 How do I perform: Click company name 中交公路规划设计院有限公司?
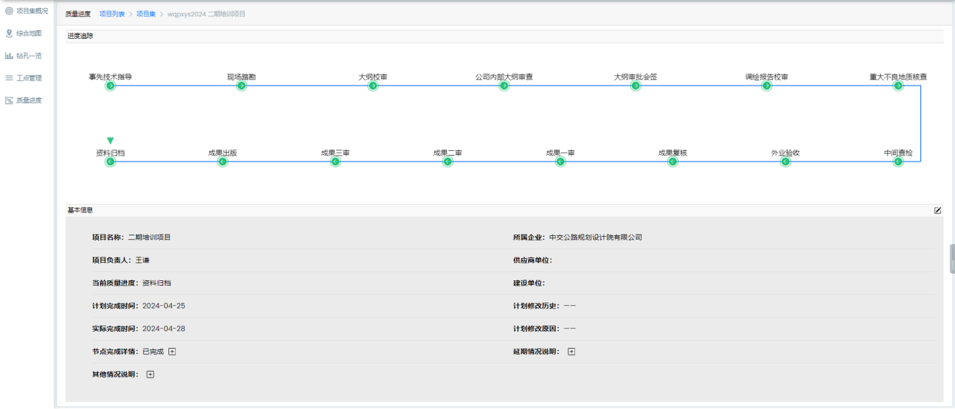pos(596,237)
